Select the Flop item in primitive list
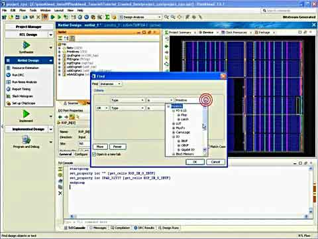 184,115
